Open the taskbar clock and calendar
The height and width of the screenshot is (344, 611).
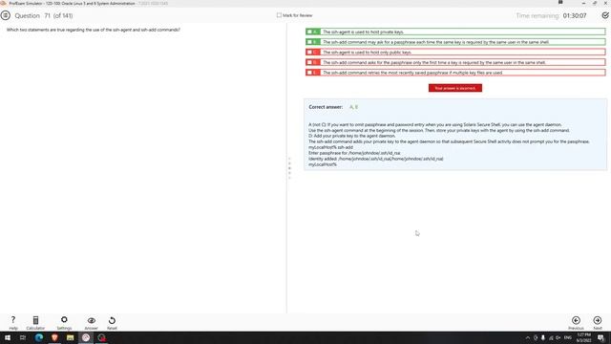(583, 337)
